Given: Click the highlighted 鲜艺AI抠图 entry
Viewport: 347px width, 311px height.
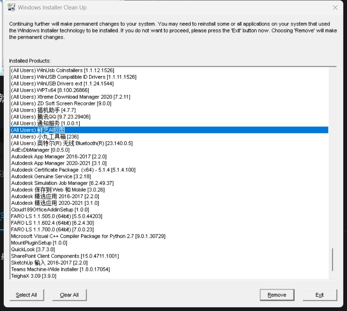Looking at the screenshot, I should [169, 130].
